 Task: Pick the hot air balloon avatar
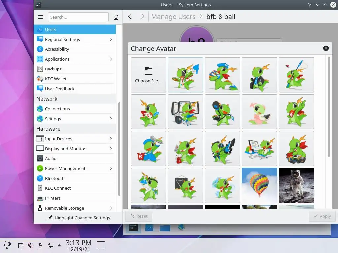[259, 185]
